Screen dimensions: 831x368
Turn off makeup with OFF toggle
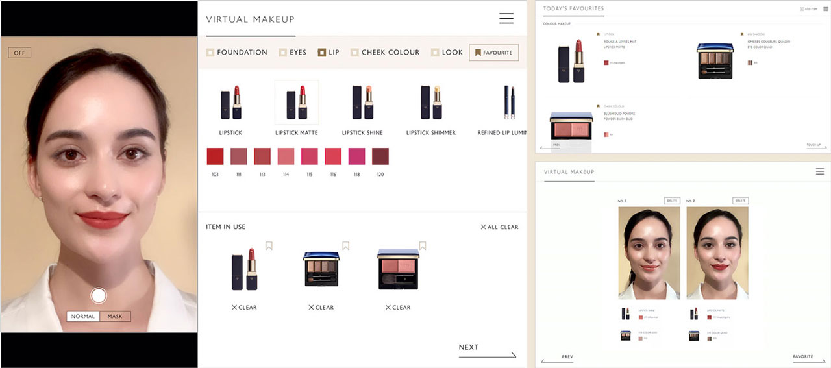[x=19, y=53]
